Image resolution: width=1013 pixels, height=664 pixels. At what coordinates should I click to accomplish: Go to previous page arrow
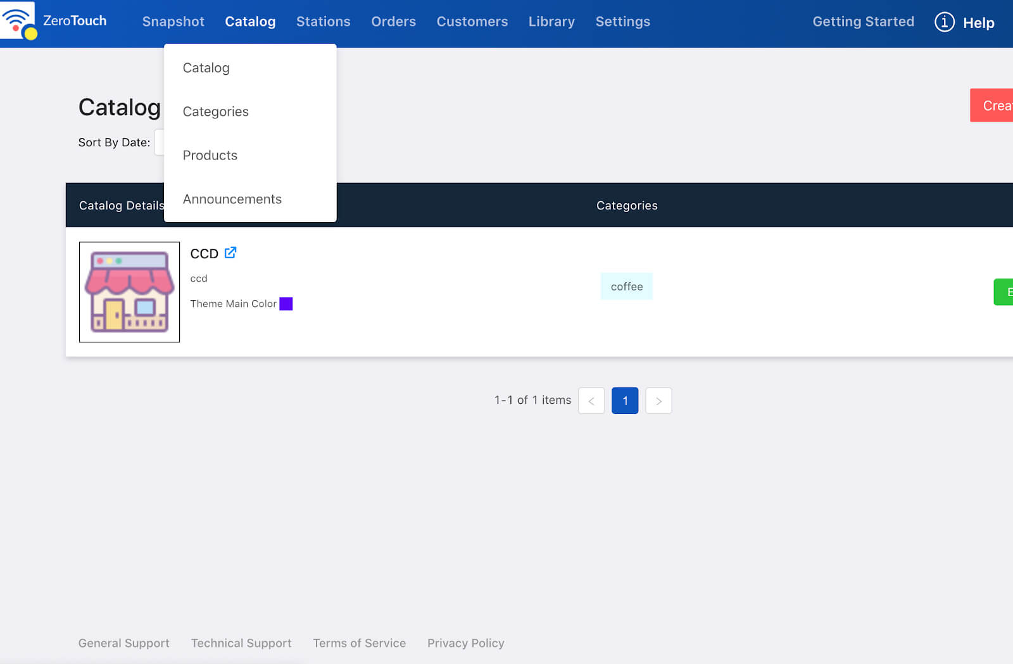(591, 401)
